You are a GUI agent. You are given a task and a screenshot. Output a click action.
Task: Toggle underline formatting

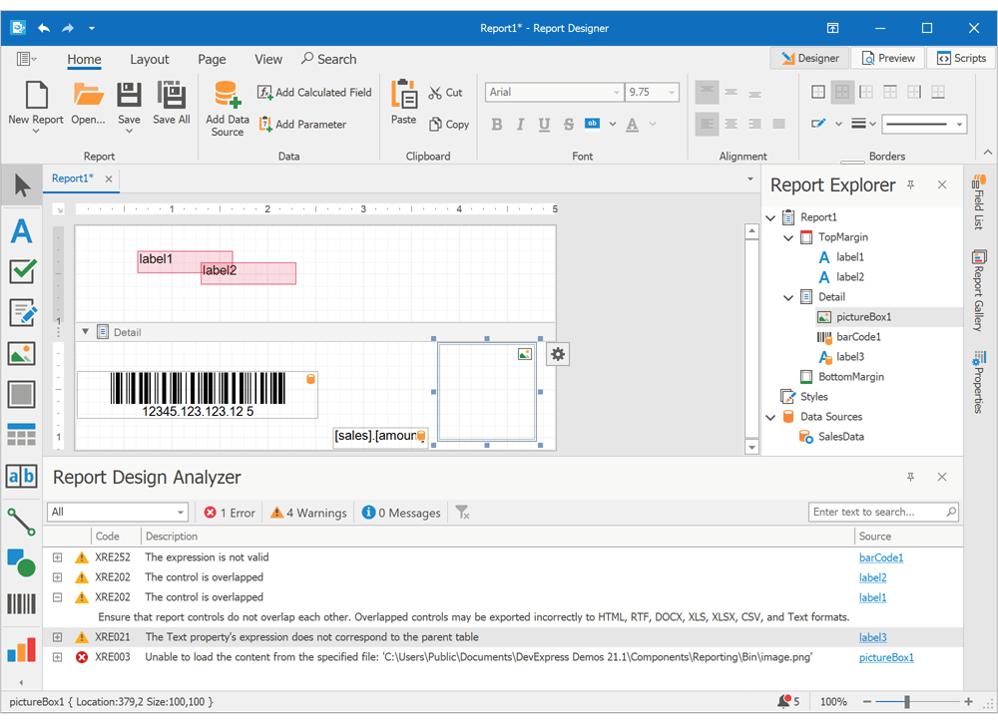pos(543,124)
